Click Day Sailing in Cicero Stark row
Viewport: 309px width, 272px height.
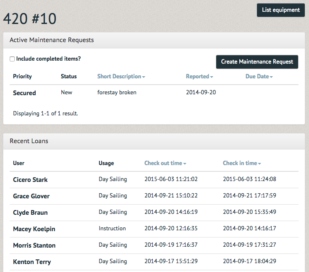pos(113,179)
